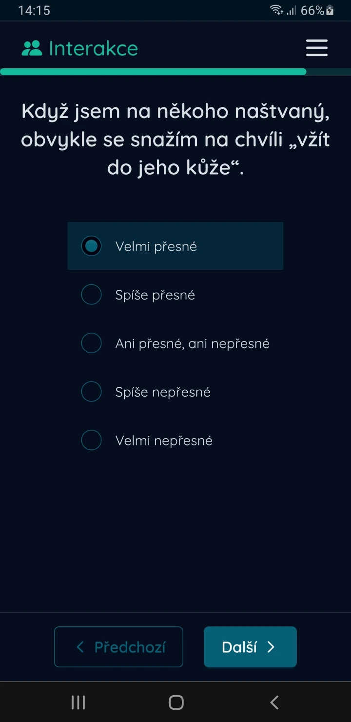Select the "Velmi přesné" radio button

[x=91, y=246]
